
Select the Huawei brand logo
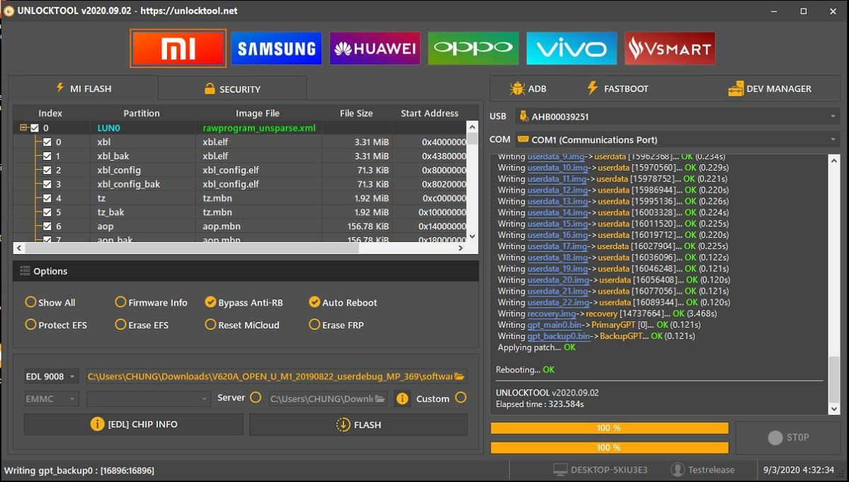tap(375, 49)
